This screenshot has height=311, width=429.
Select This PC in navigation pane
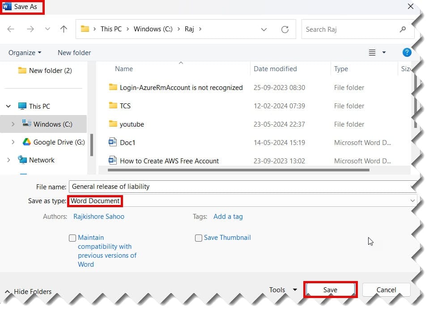click(x=39, y=106)
